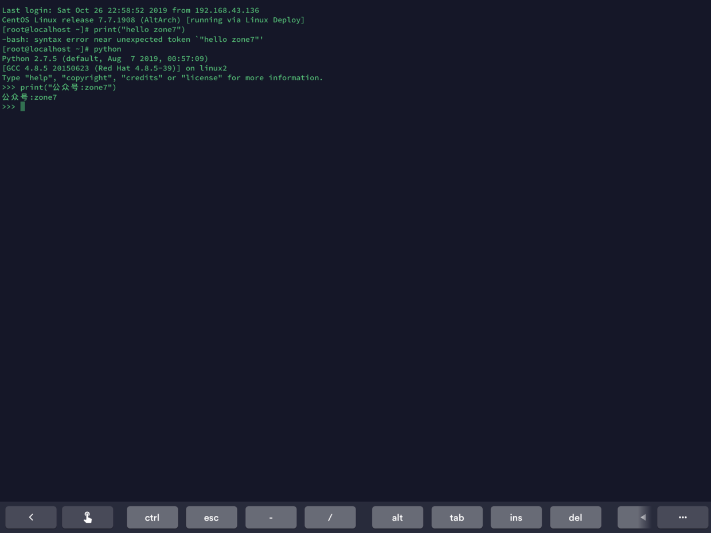This screenshot has height=533, width=711.
Task: Click the 公众号:zone7 output text
Action: coord(29,97)
